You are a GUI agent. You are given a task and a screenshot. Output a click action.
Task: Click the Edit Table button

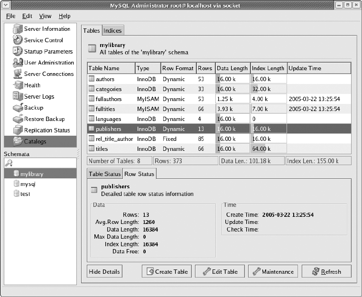(x=220, y=271)
